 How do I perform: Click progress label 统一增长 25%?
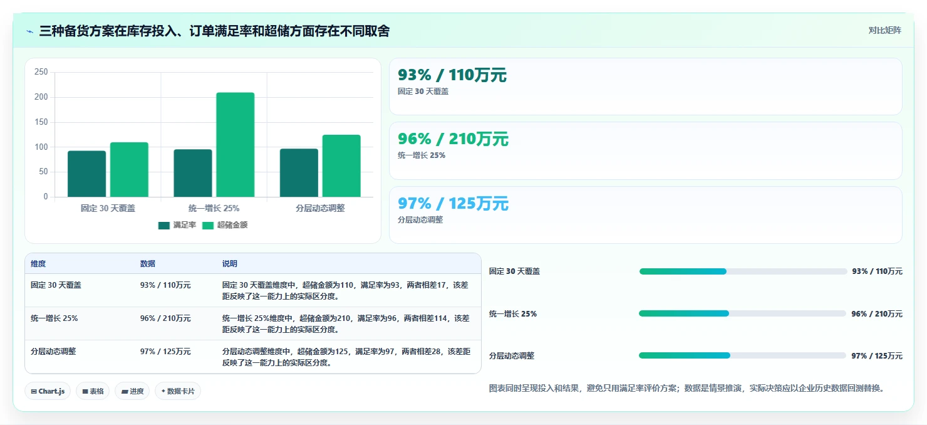[x=513, y=313]
